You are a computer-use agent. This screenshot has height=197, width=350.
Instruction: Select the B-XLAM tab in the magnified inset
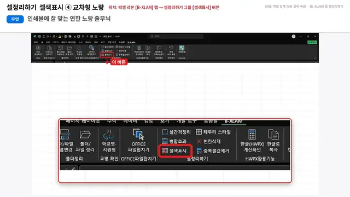(x=234, y=121)
